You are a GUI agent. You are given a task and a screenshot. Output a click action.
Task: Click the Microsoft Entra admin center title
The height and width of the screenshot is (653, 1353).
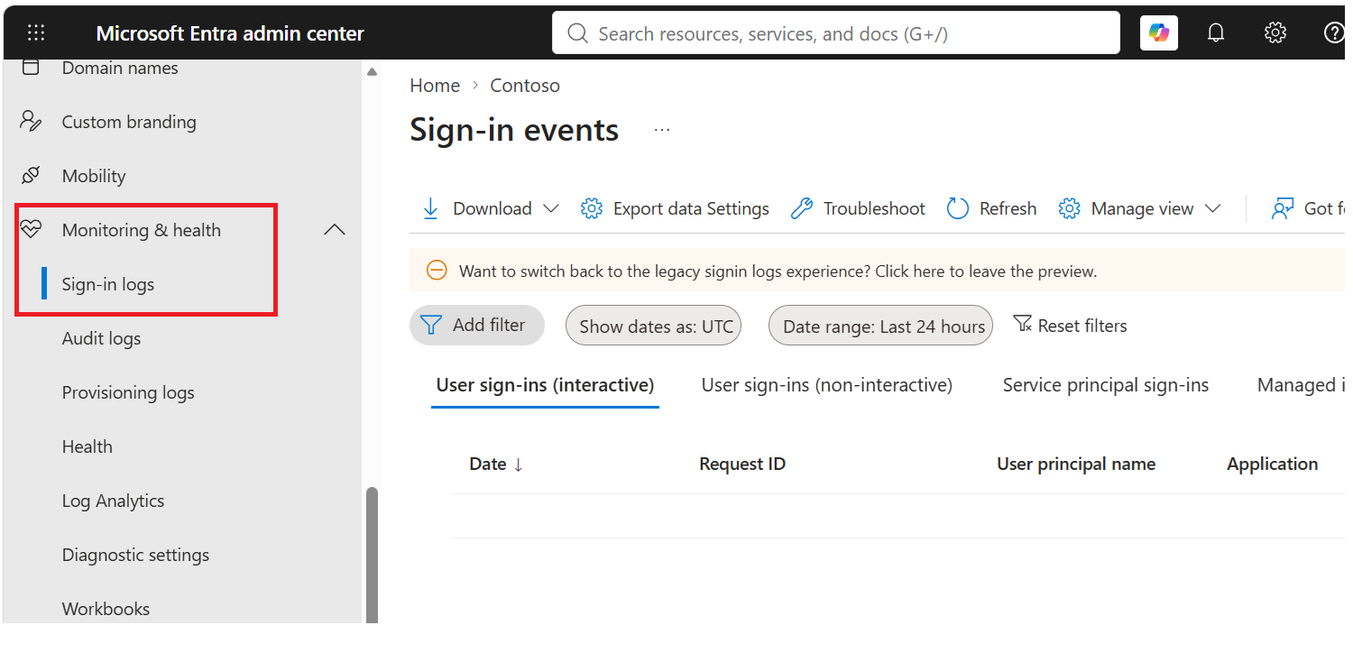coord(230,33)
